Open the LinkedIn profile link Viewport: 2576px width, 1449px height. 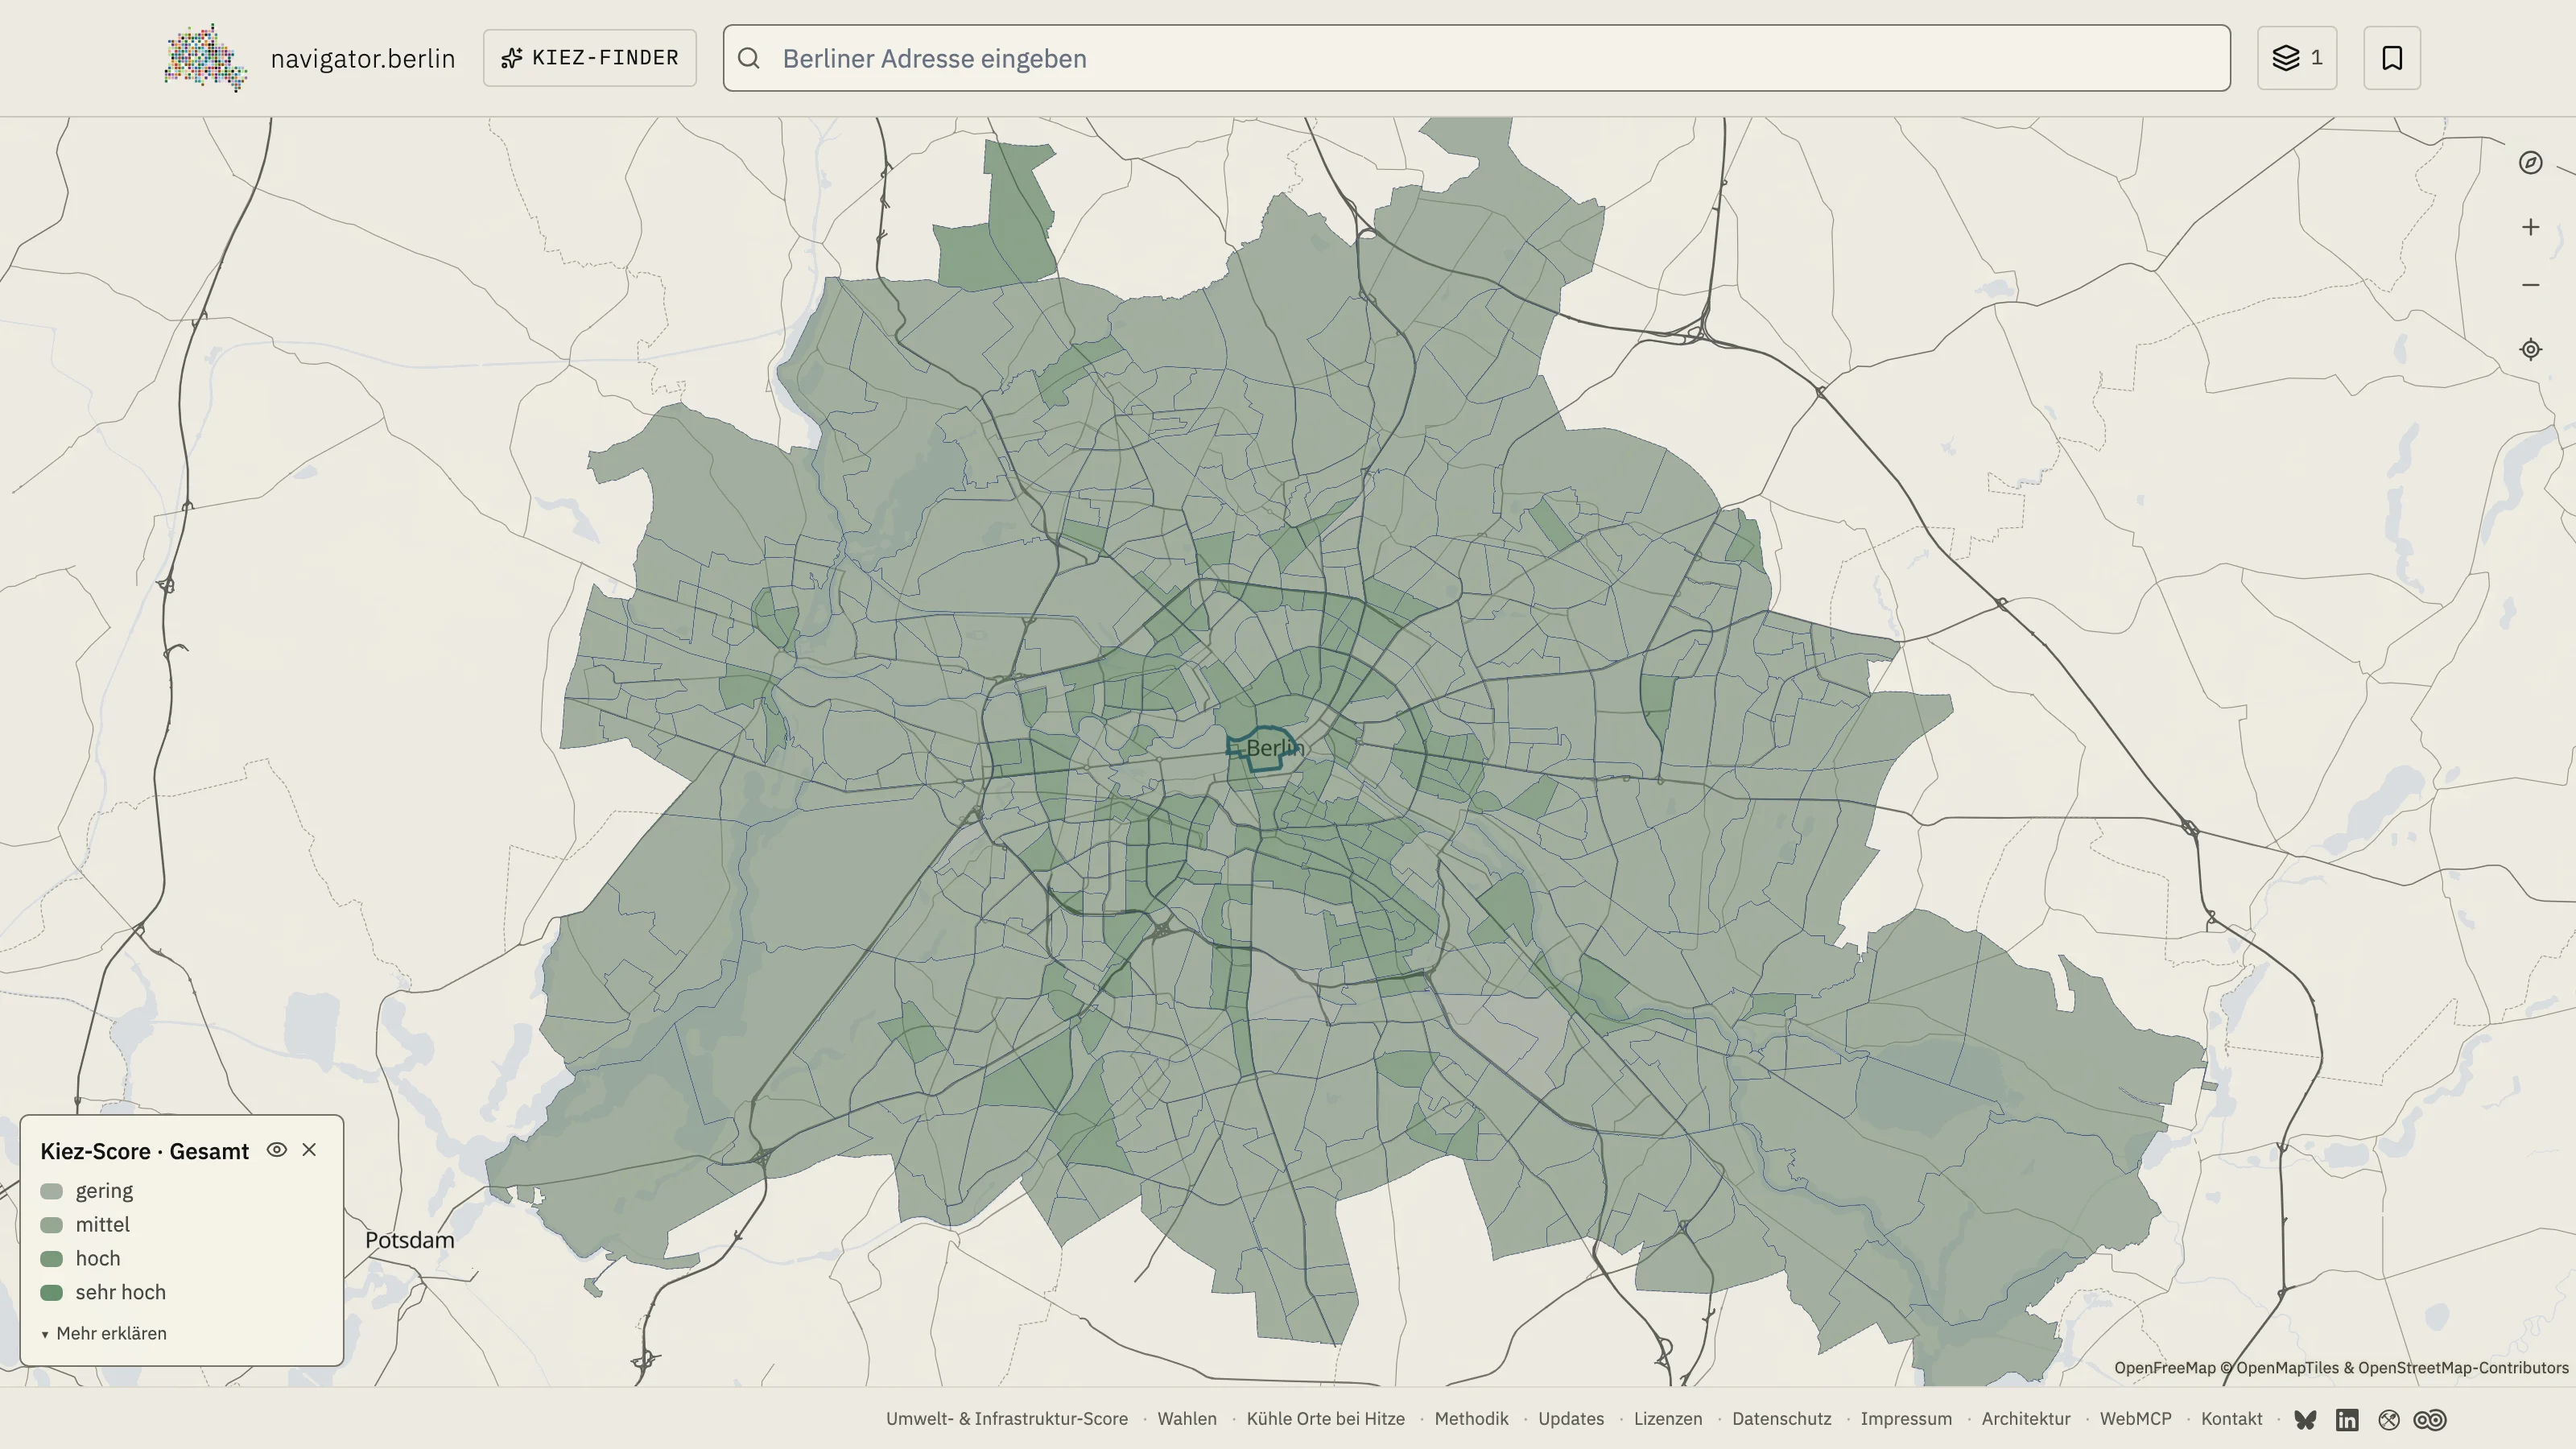[x=2347, y=1420]
